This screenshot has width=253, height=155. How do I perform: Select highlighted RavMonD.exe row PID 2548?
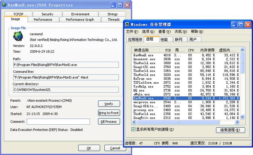tap(186, 98)
